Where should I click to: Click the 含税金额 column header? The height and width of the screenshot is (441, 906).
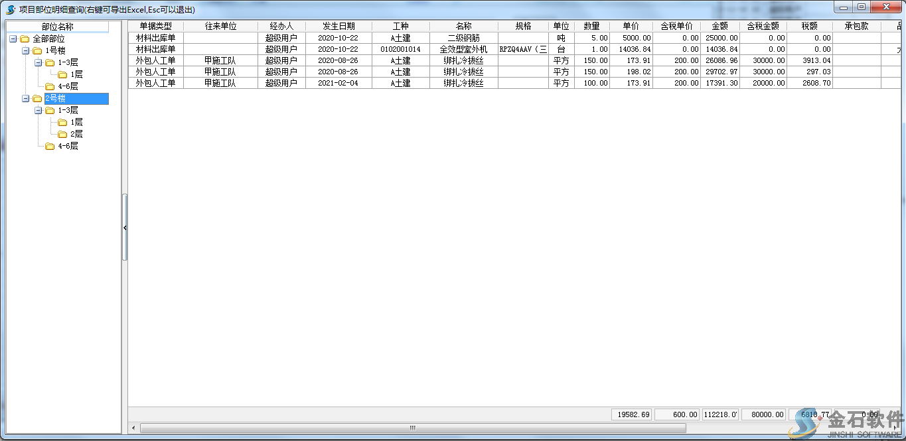click(763, 26)
